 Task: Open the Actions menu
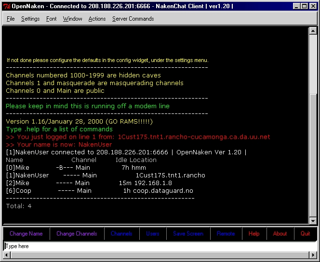click(97, 19)
